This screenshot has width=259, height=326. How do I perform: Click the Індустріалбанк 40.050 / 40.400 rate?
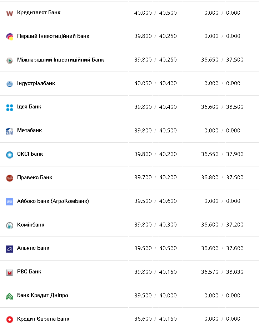point(155,83)
